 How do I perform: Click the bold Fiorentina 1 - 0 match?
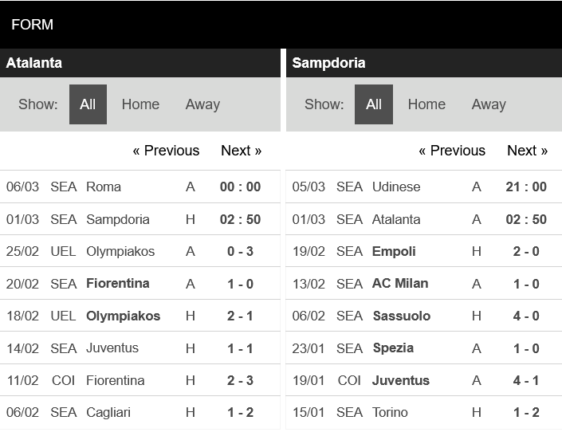(x=140, y=284)
